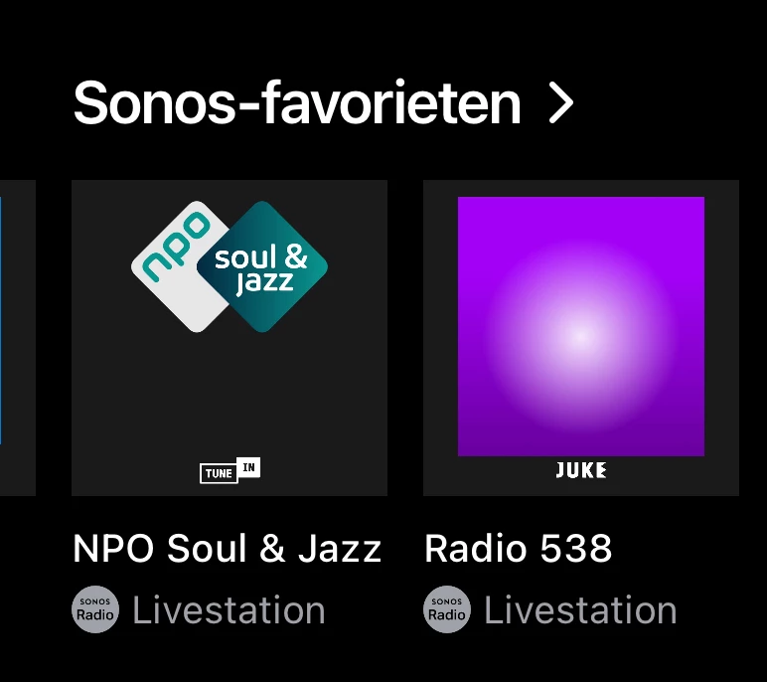767x682 pixels.
Task: Click the TuneIn logo badge
Action: (x=230, y=471)
